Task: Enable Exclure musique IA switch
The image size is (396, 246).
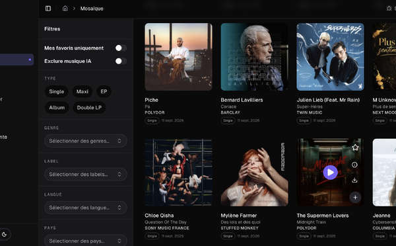Action: [121, 61]
